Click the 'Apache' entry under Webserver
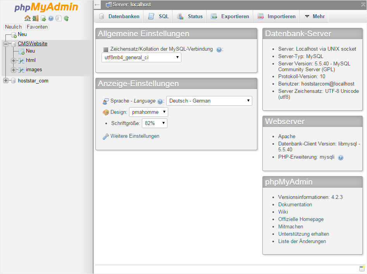 click(287, 137)
